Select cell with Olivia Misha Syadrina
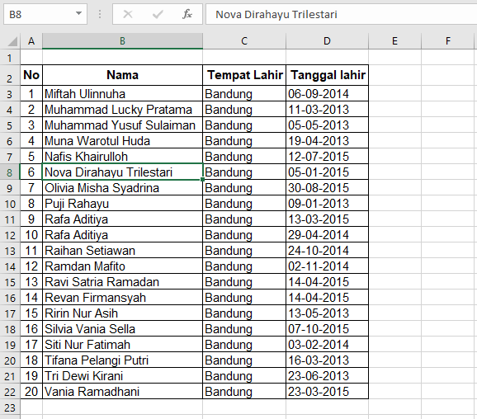The height and width of the screenshot is (419, 477). click(x=122, y=188)
